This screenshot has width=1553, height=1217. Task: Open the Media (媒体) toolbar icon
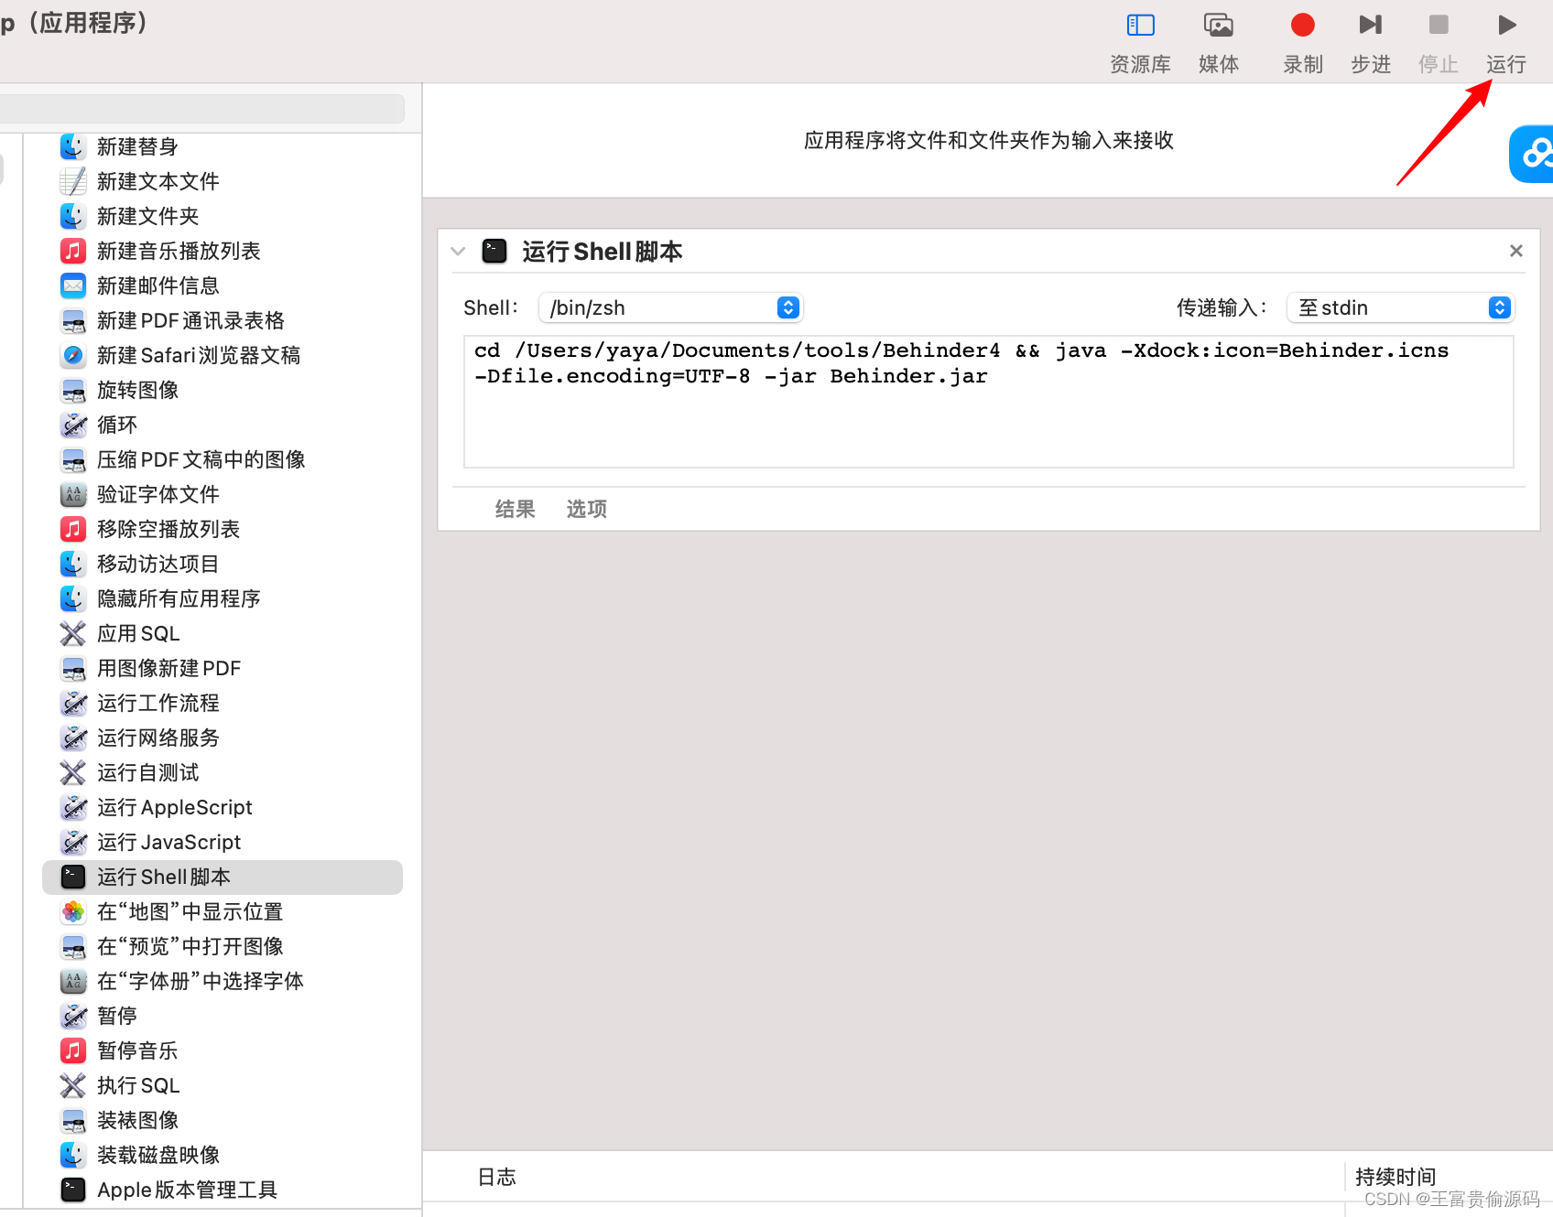point(1218,26)
